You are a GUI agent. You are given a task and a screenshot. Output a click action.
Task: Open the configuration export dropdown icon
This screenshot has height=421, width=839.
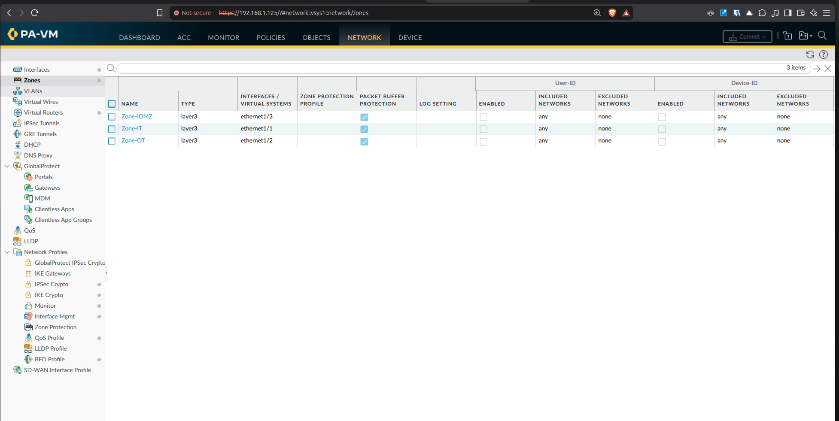click(805, 36)
